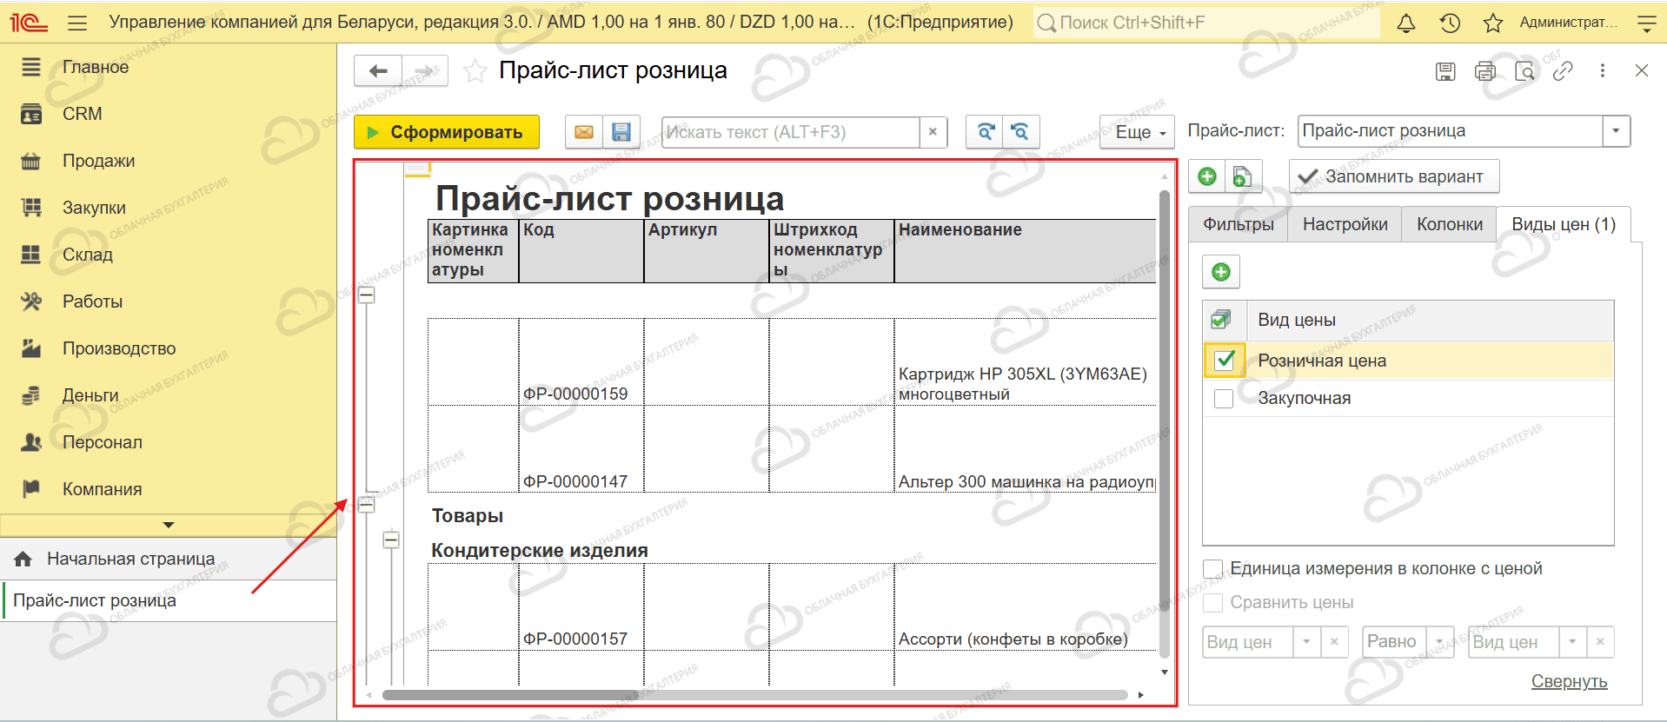Save document icon in header
This screenshot has width=1667, height=722.
coord(1445,71)
